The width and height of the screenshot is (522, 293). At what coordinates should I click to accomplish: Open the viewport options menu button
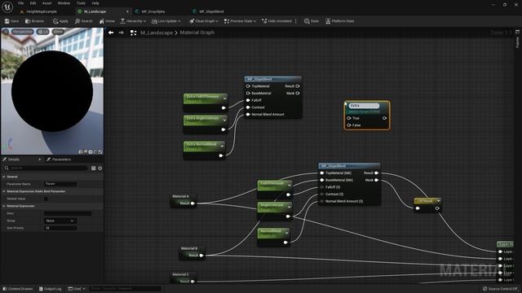point(6,32)
